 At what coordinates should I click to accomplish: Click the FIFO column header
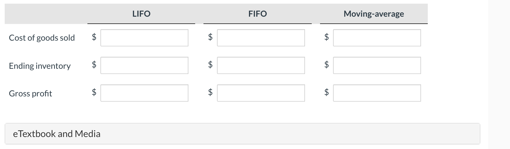(258, 14)
